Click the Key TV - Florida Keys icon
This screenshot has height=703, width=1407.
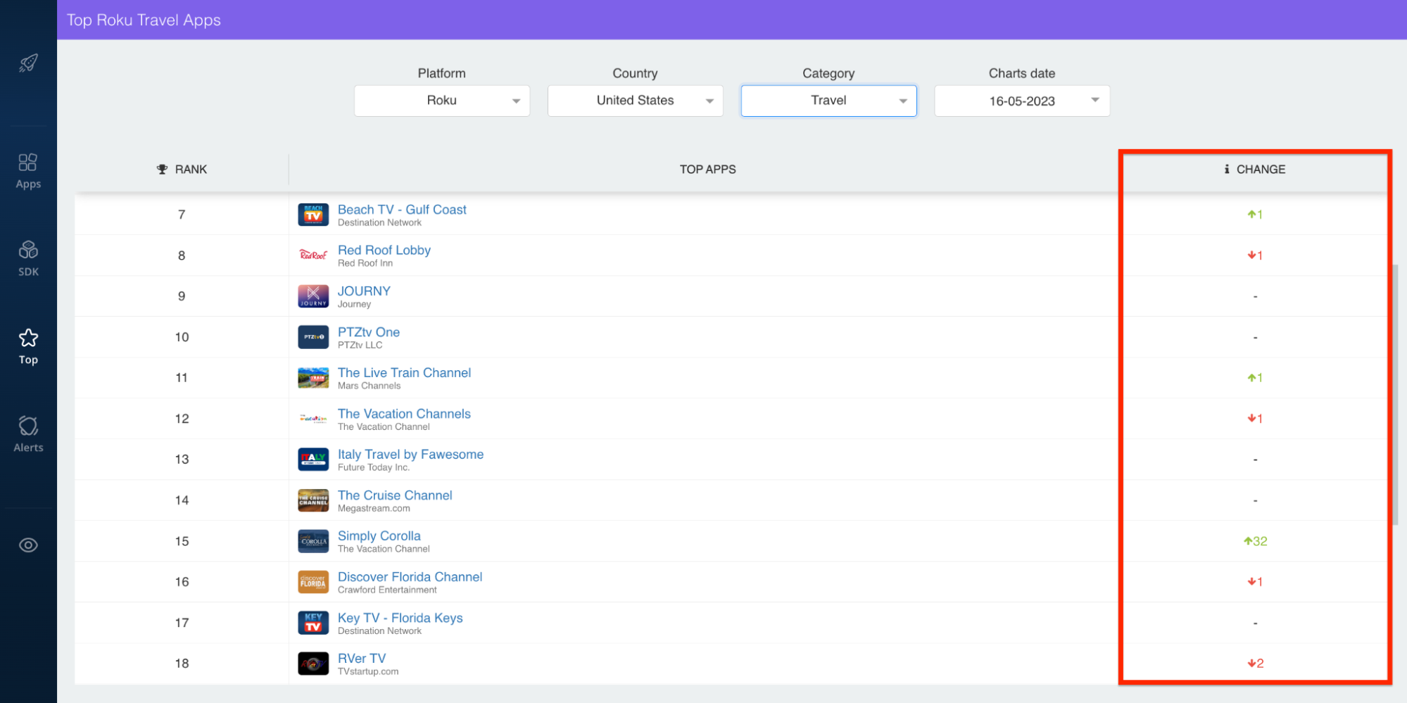tap(313, 623)
